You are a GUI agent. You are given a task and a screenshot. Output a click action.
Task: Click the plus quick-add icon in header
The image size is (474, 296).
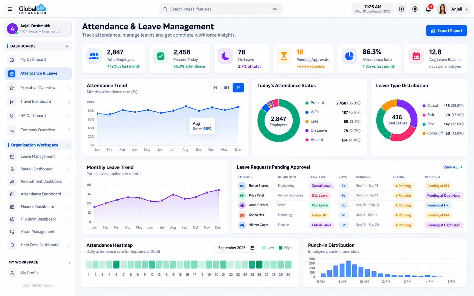[401, 9]
